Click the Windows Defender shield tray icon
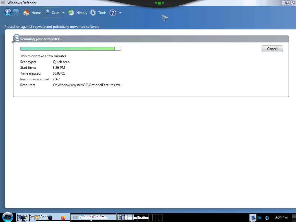Screen dimensions: 296x222 coord(253,218)
